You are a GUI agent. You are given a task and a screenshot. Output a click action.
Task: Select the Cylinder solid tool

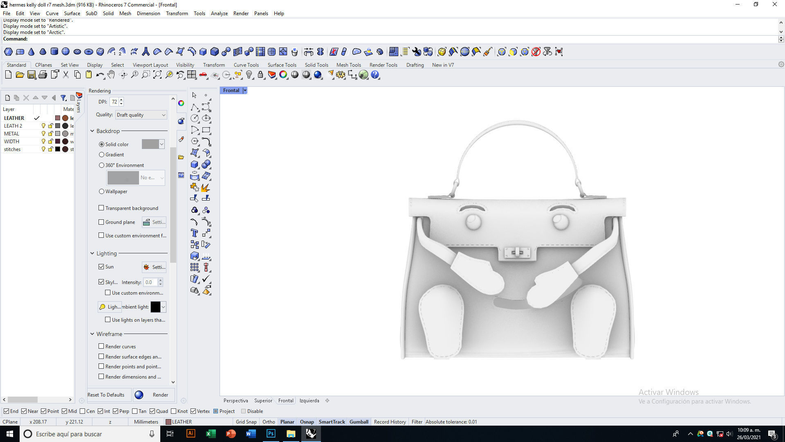click(x=54, y=52)
